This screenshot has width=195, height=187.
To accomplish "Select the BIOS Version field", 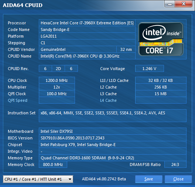I will click(113, 138).
